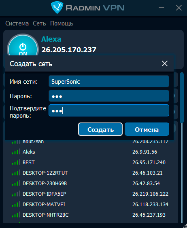Open the Сеть menu

click(x=39, y=23)
